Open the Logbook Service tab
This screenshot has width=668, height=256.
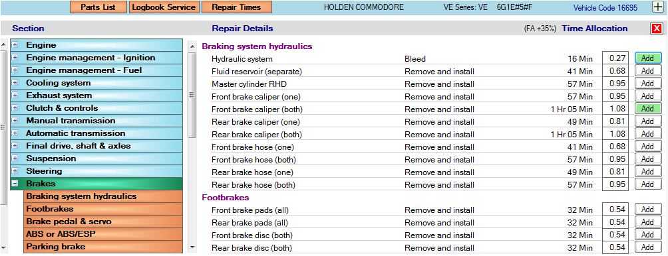tap(164, 7)
